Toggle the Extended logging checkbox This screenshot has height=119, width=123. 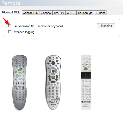pyautogui.click(x=10, y=32)
